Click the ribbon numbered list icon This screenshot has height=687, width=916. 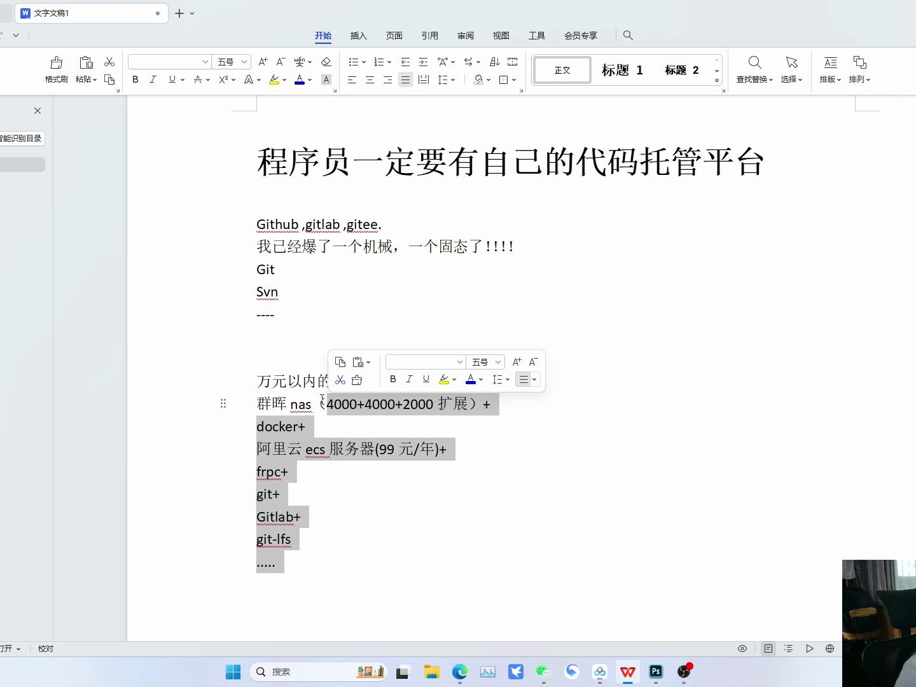(379, 62)
